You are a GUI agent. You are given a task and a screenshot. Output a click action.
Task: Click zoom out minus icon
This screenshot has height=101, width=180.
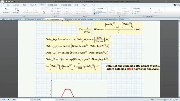pos(156,100)
